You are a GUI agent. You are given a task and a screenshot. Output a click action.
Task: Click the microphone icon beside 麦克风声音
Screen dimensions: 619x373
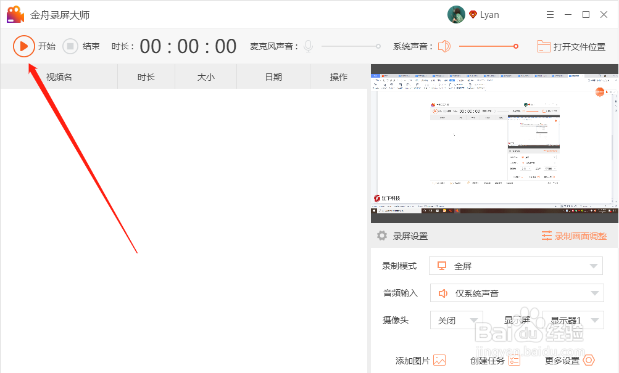click(x=307, y=46)
